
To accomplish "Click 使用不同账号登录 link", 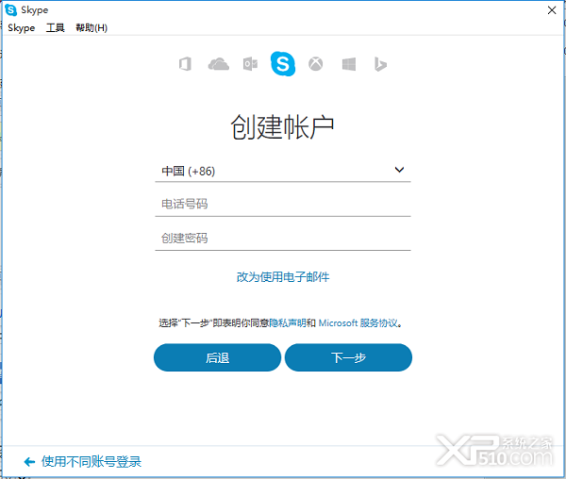I will 92,462.
